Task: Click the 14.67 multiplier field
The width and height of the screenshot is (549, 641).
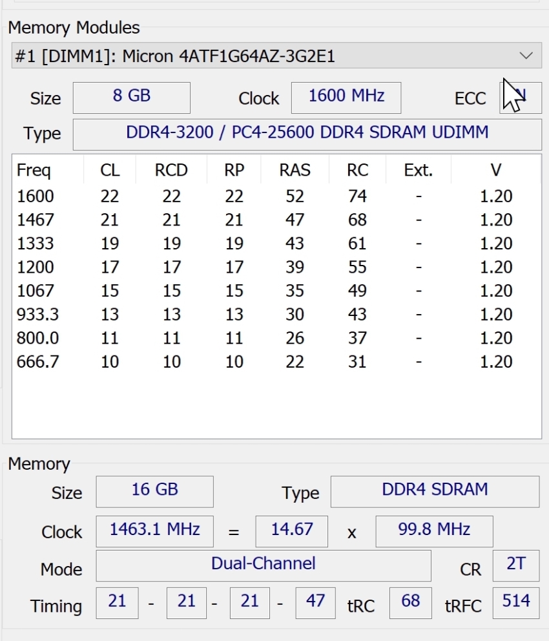Action: pos(291,531)
